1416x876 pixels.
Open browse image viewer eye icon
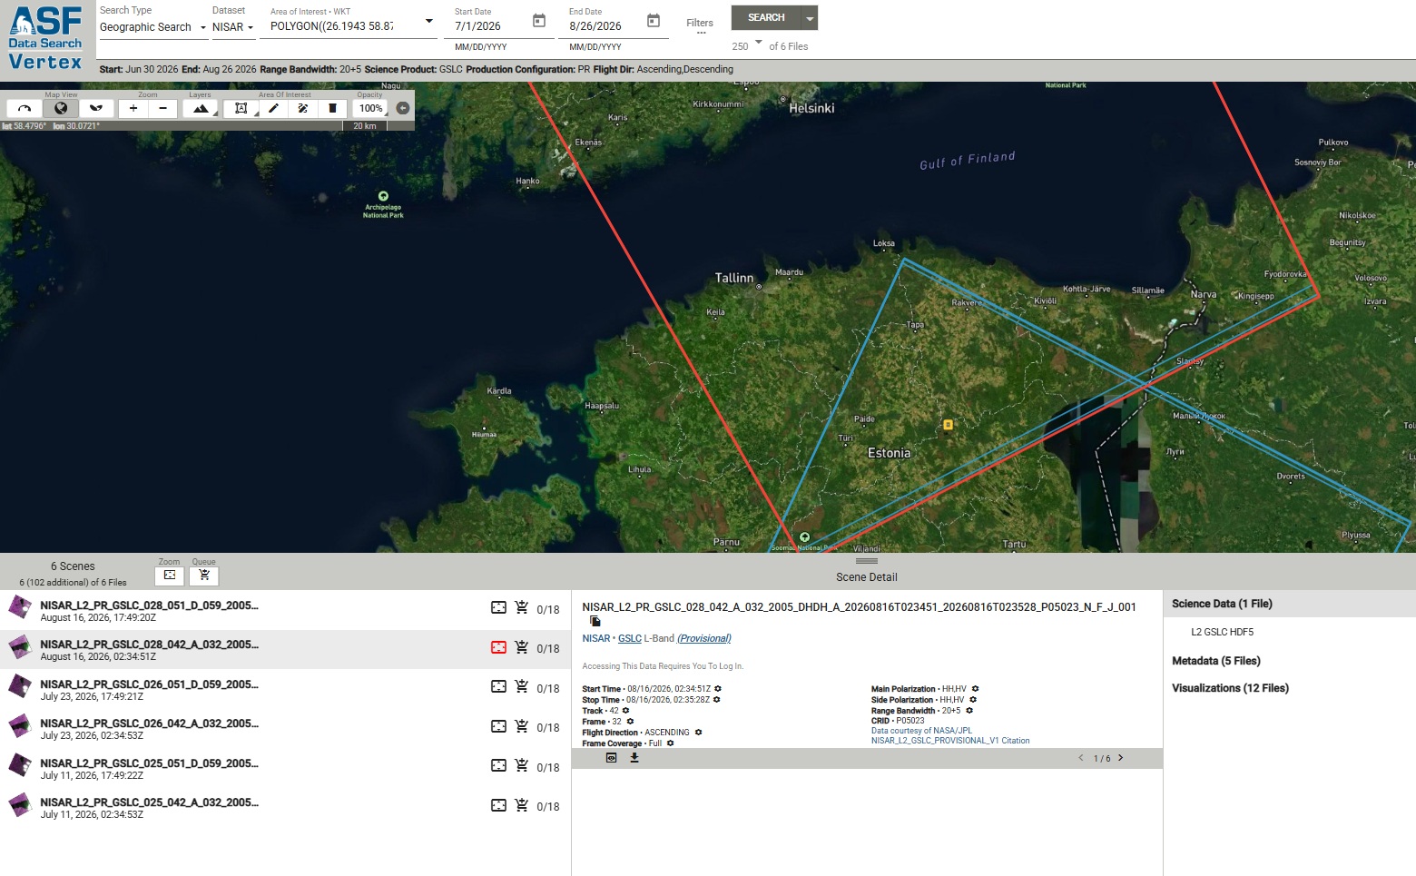tap(611, 758)
